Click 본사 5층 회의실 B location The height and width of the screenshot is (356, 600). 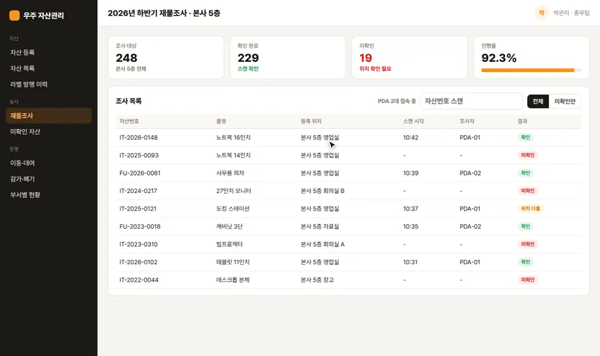(322, 191)
